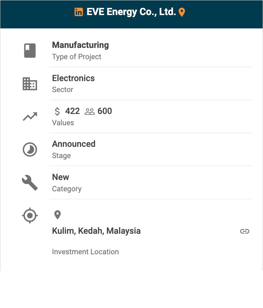Select the pie clock Stage icon

pyautogui.click(x=30, y=150)
